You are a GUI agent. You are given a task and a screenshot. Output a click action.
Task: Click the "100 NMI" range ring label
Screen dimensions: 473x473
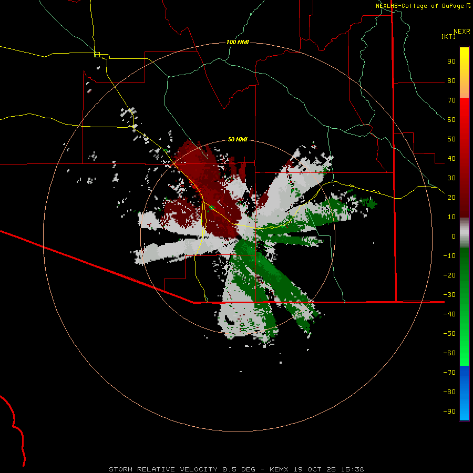[238, 42]
